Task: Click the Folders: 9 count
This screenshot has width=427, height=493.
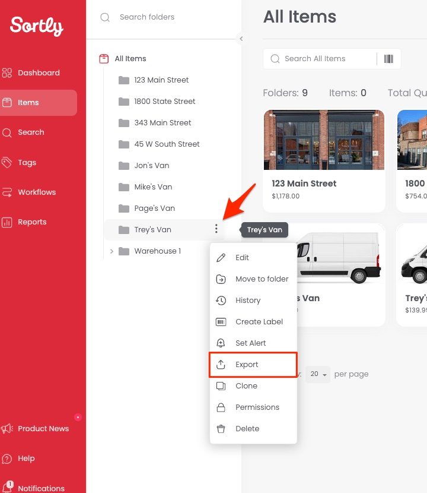Action: tap(285, 93)
